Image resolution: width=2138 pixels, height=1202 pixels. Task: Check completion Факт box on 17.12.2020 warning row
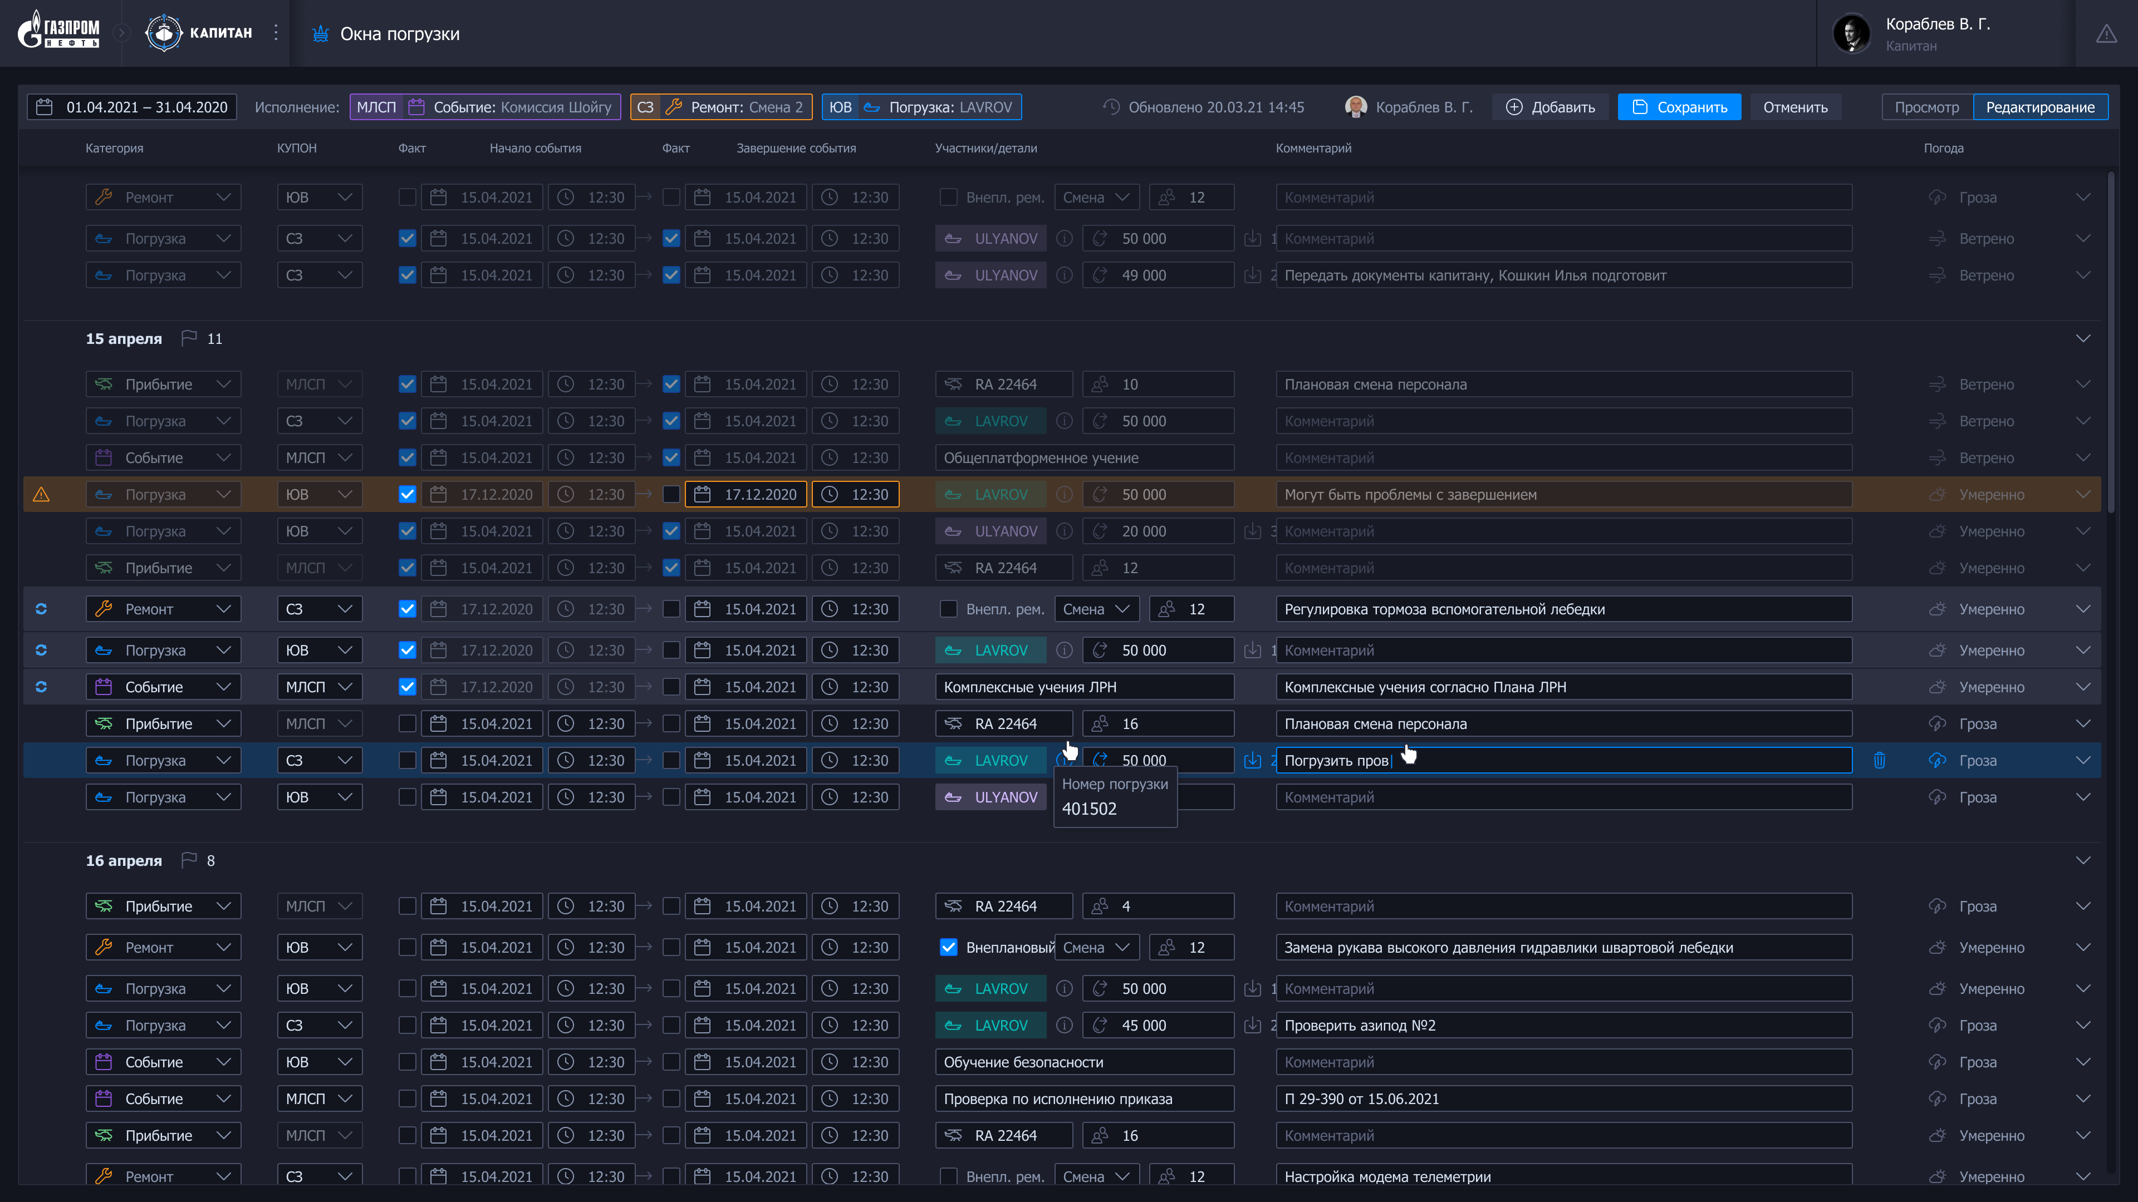click(670, 494)
